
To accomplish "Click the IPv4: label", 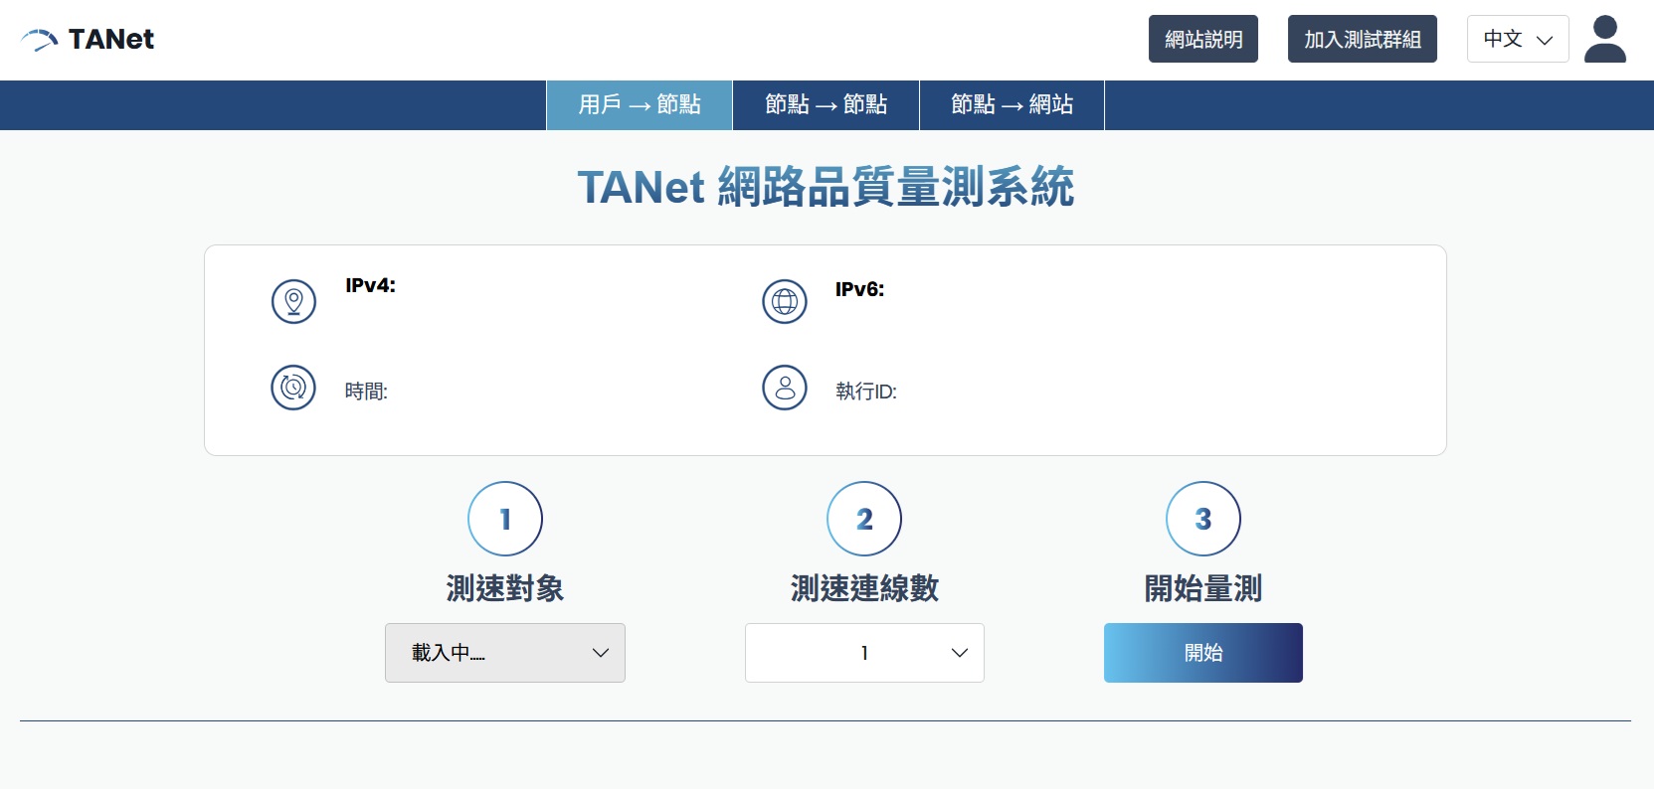I will tap(370, 285).
